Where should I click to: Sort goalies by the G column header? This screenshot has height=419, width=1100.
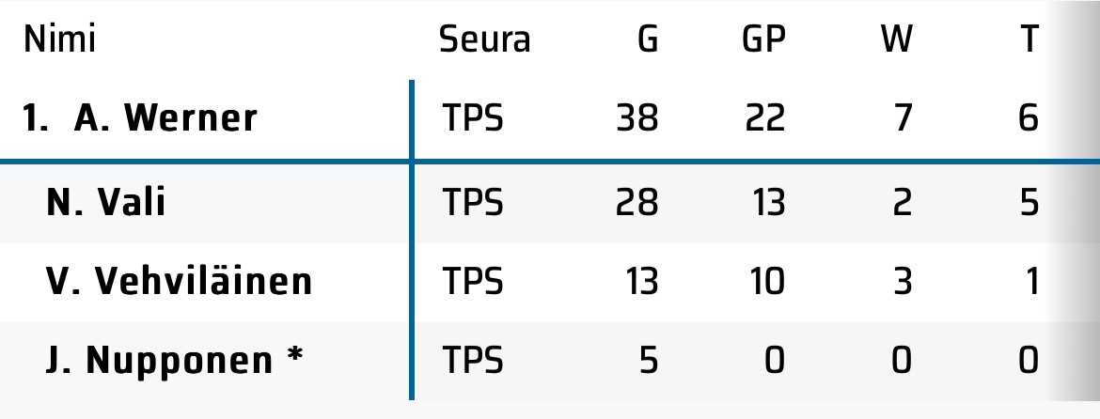tap(647, 40)
